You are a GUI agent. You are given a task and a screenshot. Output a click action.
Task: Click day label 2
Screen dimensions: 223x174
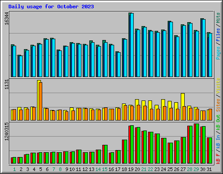point(21,169)
